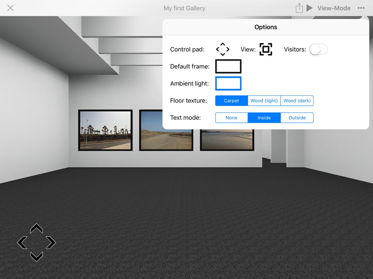This screenshot has height=279, width=373.
Task: Select Carpet floor texture
Action: 232,101
